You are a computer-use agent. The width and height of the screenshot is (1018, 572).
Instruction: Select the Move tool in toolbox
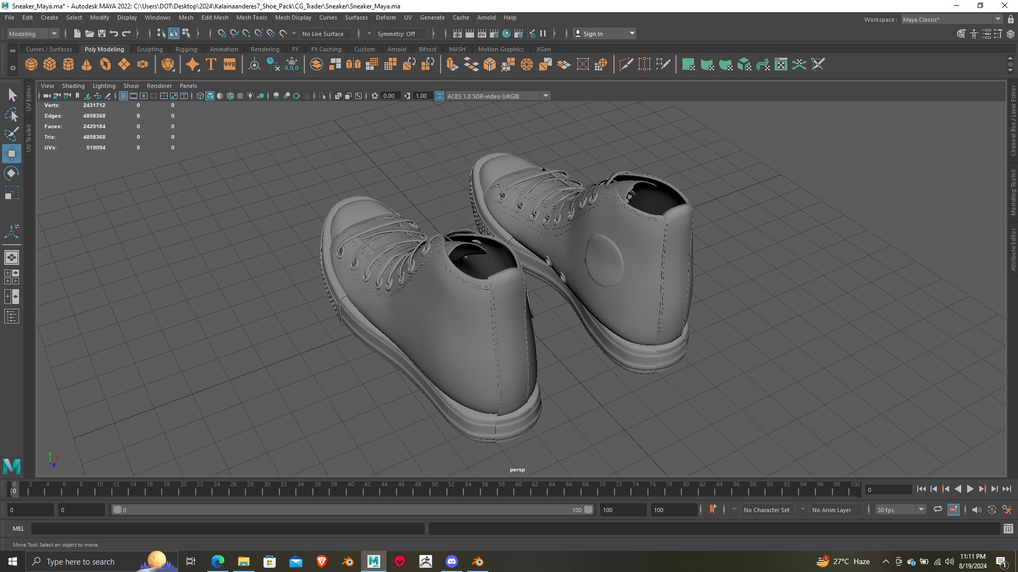point(12,154)
